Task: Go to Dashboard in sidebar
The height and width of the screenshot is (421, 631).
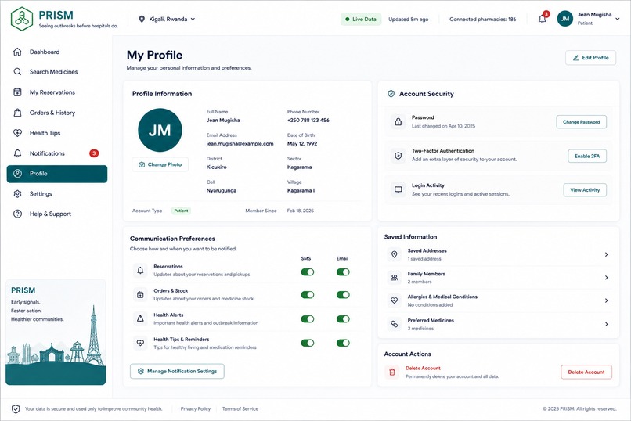Action: tap(57, 52)
